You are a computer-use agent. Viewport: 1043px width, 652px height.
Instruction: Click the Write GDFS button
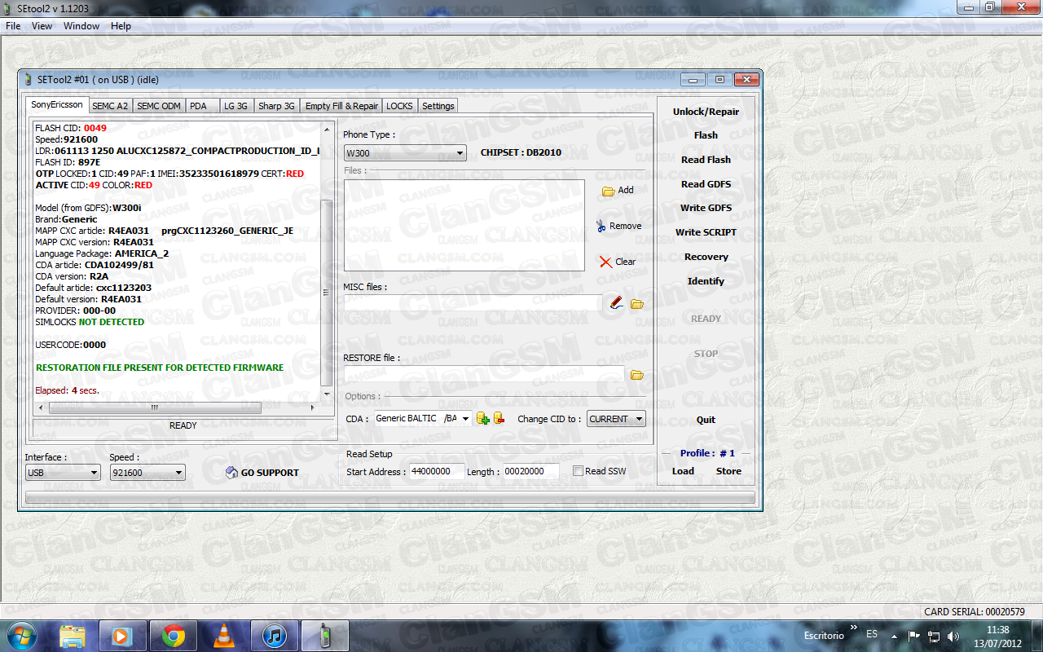(x=706, y=208)
